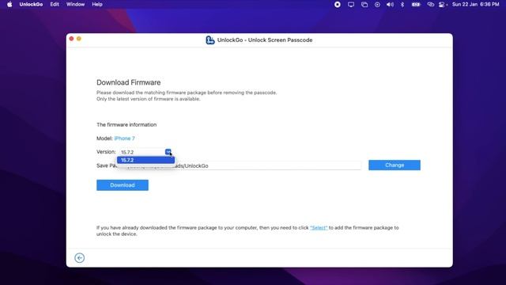Open the Apple menu
The height and width of the screenshot is (285, 506).
coord(9,4)
